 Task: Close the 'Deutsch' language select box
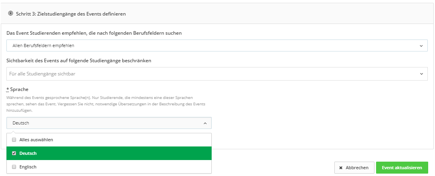coord(108,123)
